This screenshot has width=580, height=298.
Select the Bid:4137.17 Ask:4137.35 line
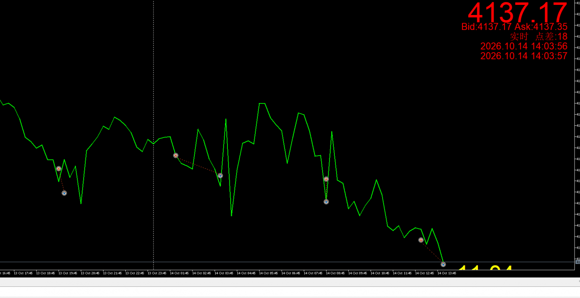click(514, 27)
